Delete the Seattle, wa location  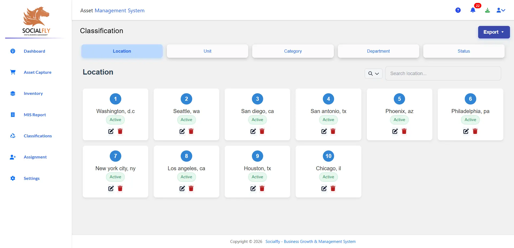click(191, 131)
